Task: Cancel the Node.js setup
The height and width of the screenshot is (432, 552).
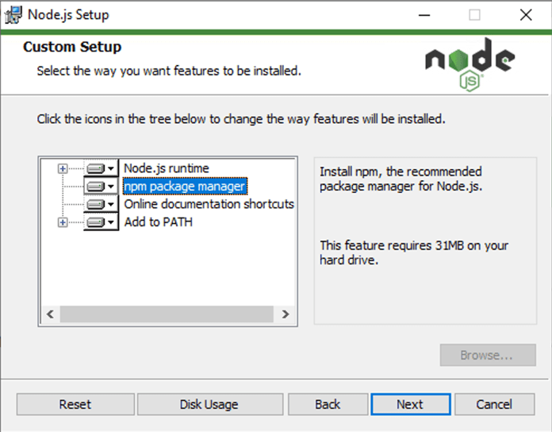Action: click(494, 404)
